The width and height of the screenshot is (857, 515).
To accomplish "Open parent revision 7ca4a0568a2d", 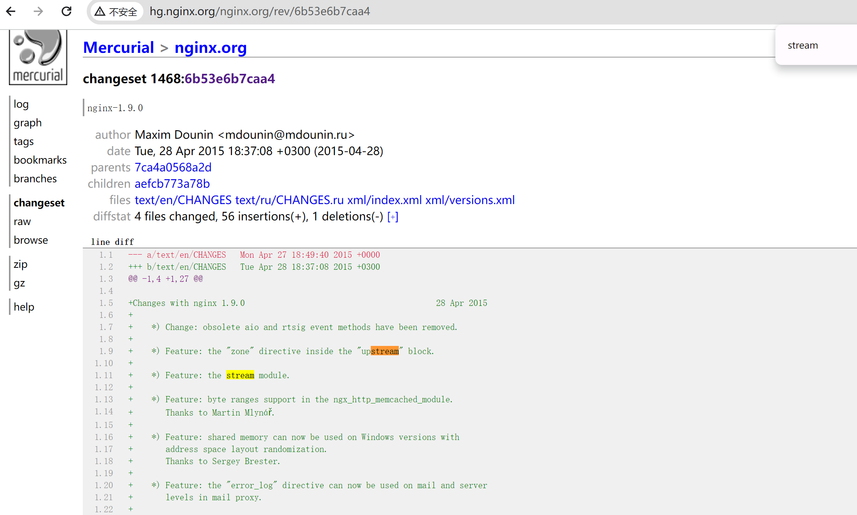I will (x=173, y=167).
